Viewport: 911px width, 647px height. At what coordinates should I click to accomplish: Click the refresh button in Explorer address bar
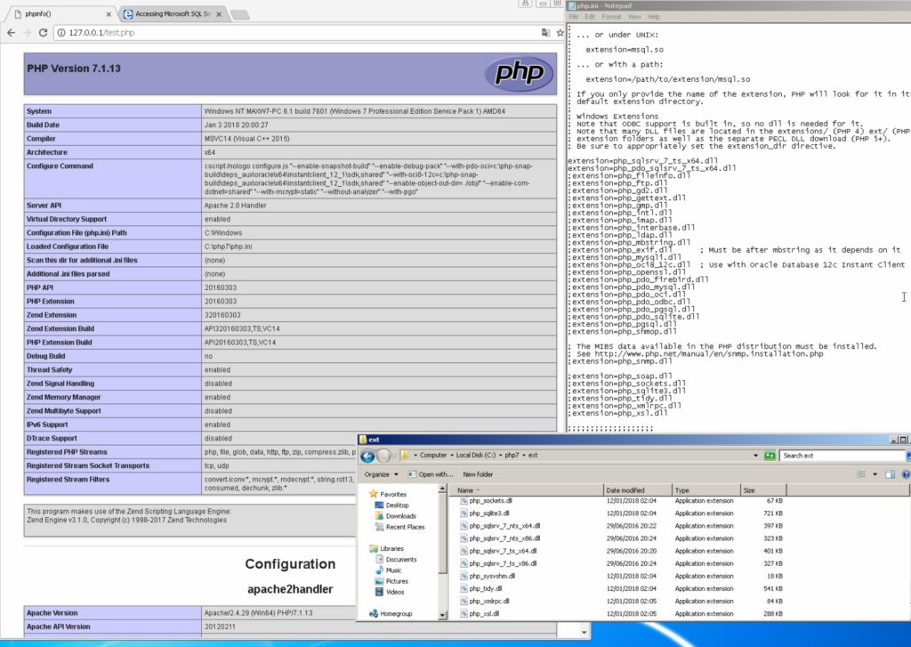768,455
